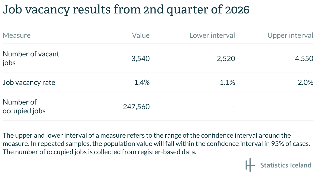This screenshot has width=316, height=178.
Task: Click the 4,550 upper interval cell
Action: (304, 59)
